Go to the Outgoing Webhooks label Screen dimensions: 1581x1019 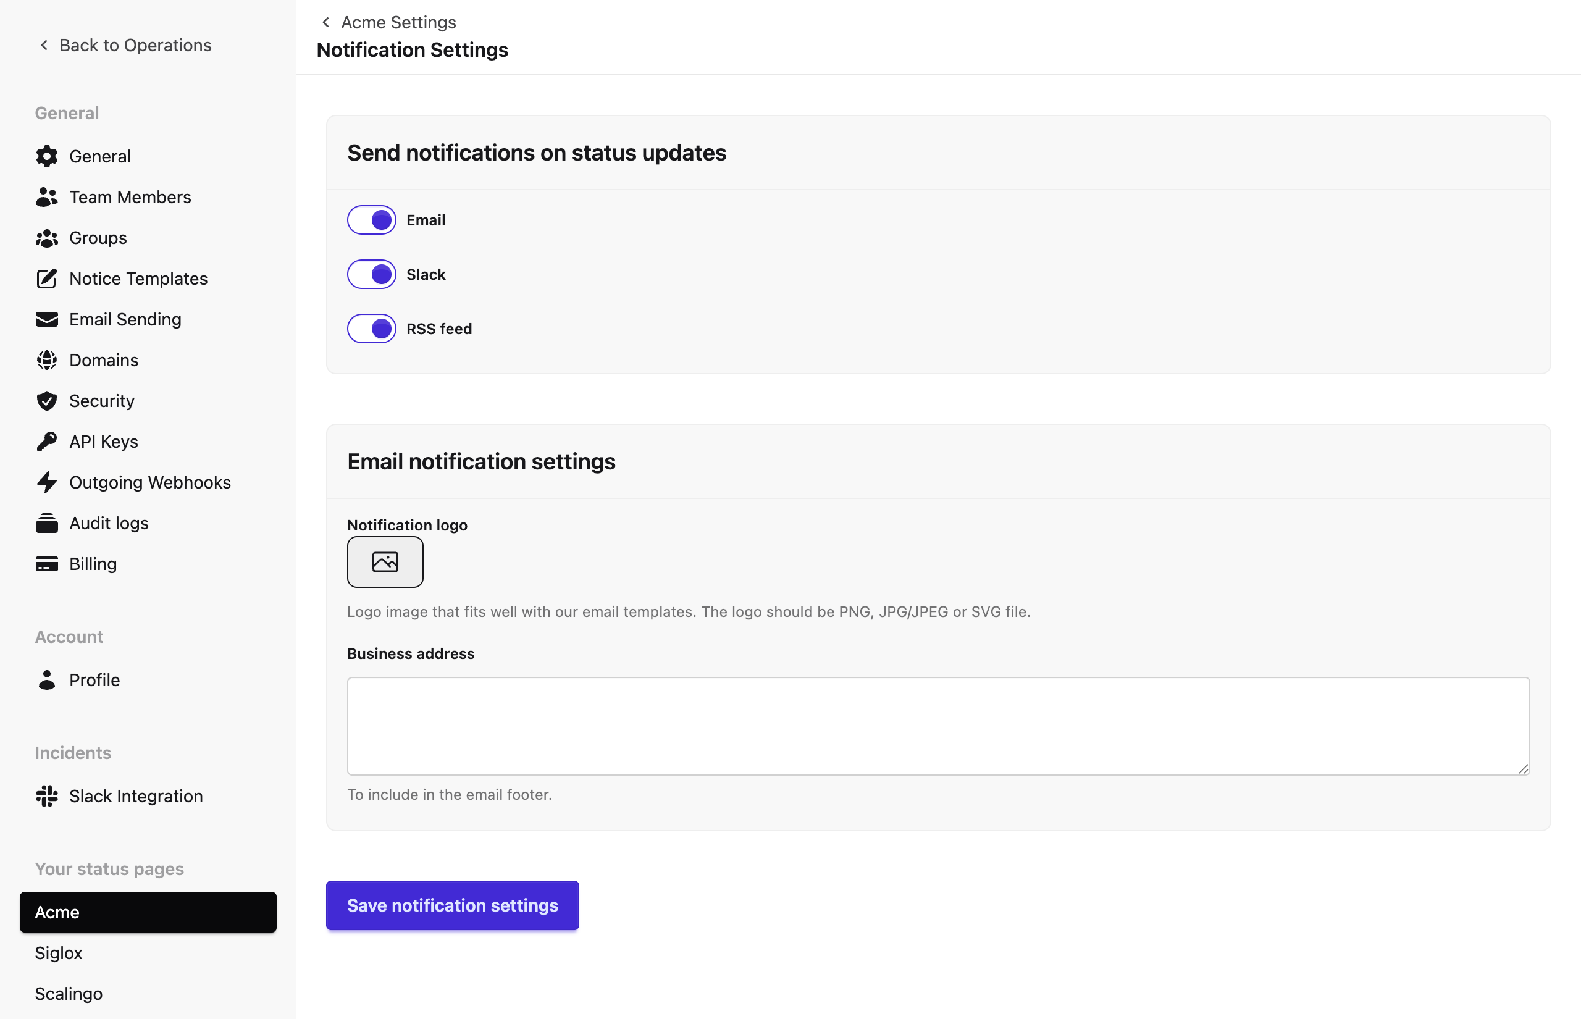(x=150, y=482)
